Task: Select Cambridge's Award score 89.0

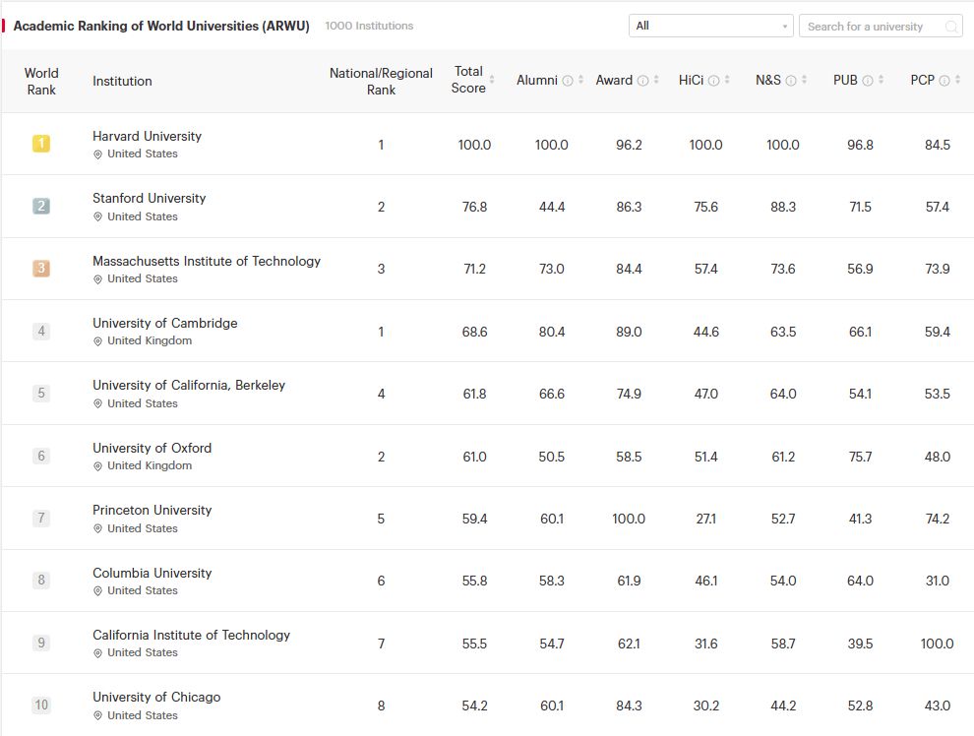Action: pos(629,332)
